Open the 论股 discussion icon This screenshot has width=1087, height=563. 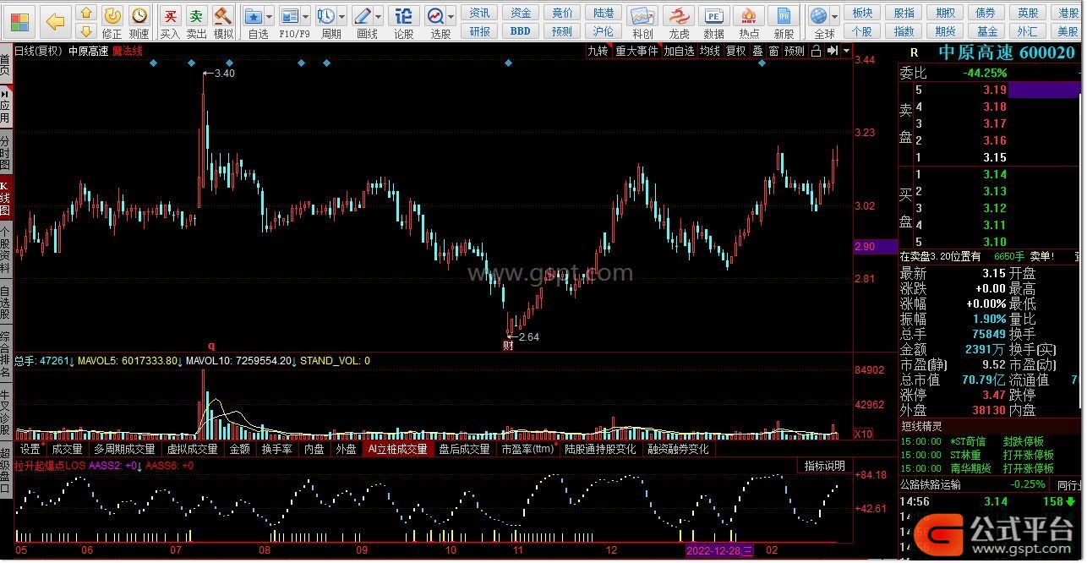click(404, 15)
